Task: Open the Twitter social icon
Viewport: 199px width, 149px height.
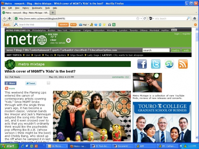Action: 155,64
